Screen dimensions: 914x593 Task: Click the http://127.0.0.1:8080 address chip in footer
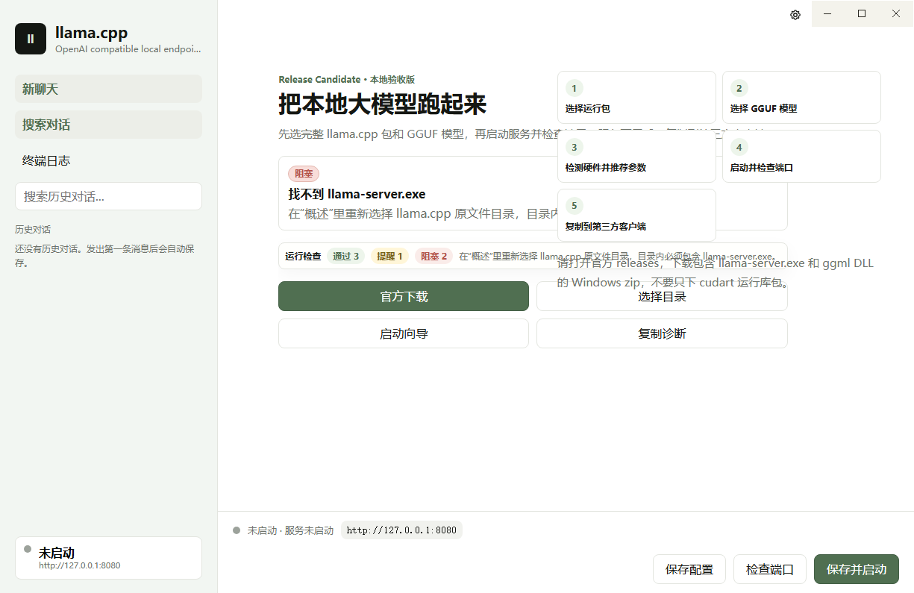coord(401,530)
